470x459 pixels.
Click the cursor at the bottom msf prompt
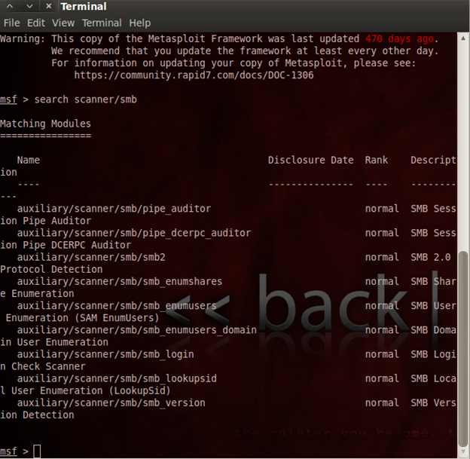pos(37,451)
